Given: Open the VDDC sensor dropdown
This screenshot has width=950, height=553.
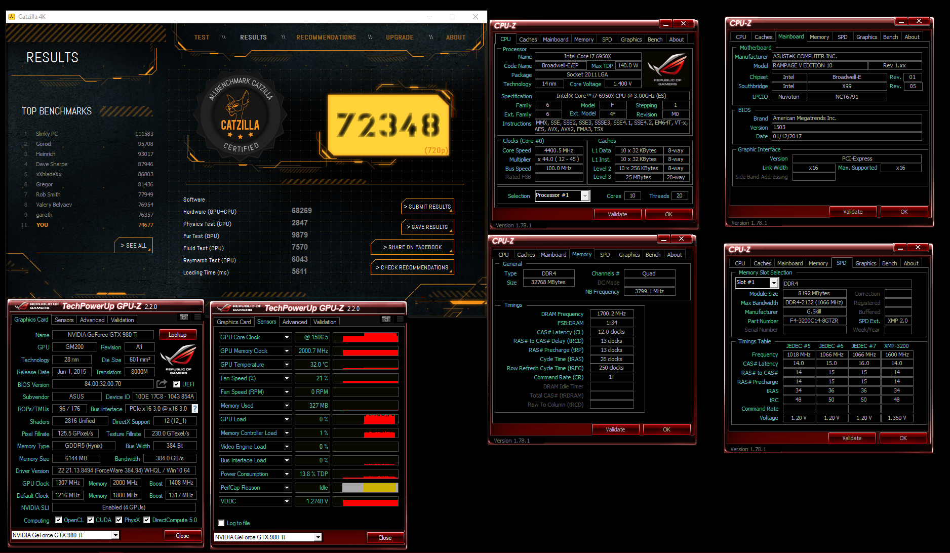Looking at the screenshot, I should (x=287, y=501).
